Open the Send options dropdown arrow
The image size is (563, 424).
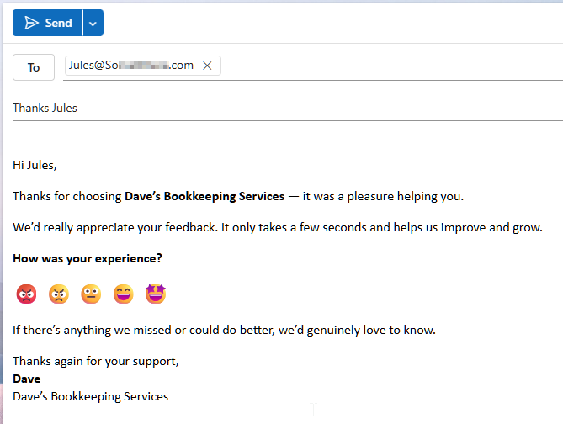point(93,23)
